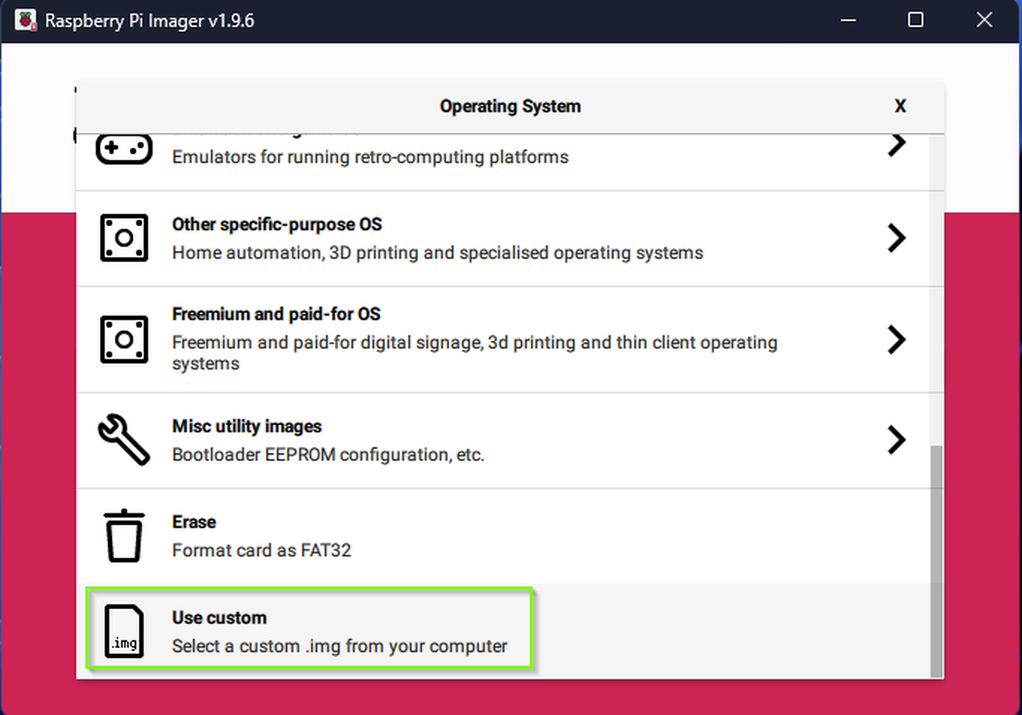This screenshot has height=715, width=1022.
Task: Click the wrench icon for Misc utility images
Action: (124, 440)
